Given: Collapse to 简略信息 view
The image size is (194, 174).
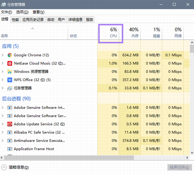Looking at the screenshot, I should pyautogui.click(x=15, y=168).
